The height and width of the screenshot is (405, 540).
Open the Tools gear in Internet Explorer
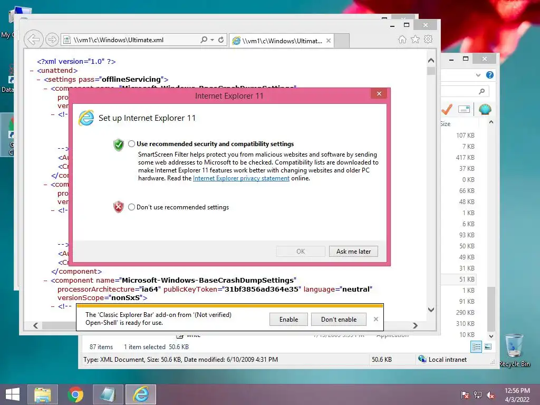tap(428, 39)
